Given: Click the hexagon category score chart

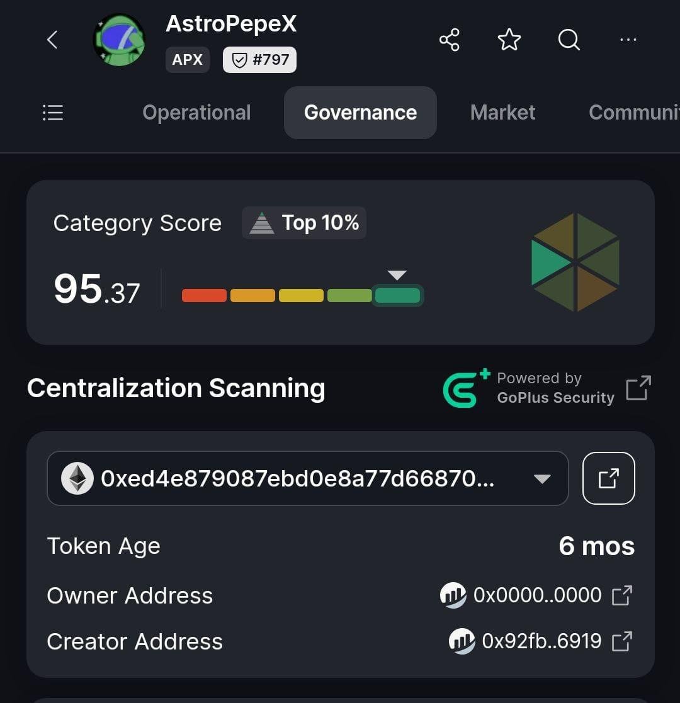Looking at the screenshot, I should 575,262.
